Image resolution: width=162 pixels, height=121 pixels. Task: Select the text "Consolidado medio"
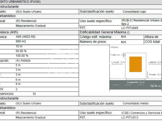pos(136,103)
